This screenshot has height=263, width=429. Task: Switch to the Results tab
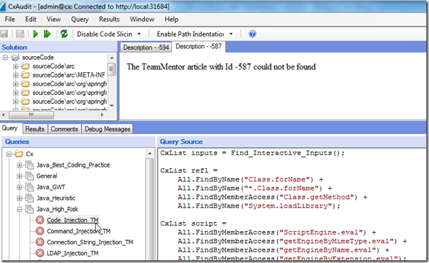(x=35, y=129)
